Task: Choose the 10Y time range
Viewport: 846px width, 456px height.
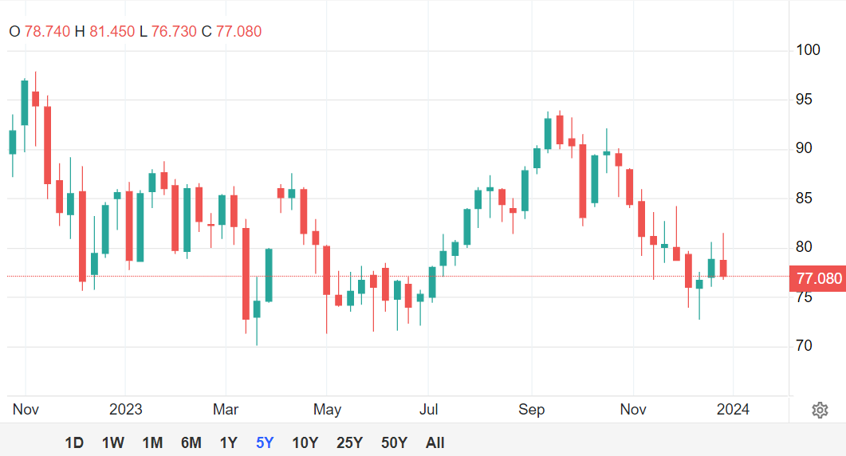Action: click(x=305, y=442)
